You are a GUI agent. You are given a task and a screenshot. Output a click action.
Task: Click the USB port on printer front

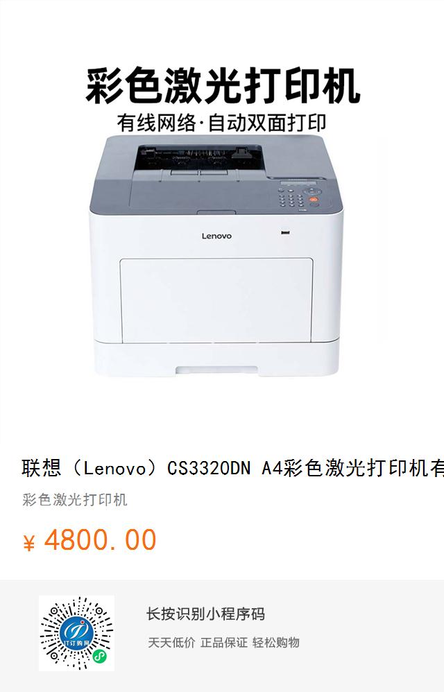(286, 232)
